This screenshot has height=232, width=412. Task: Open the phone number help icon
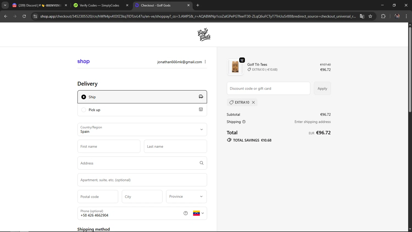186,213
